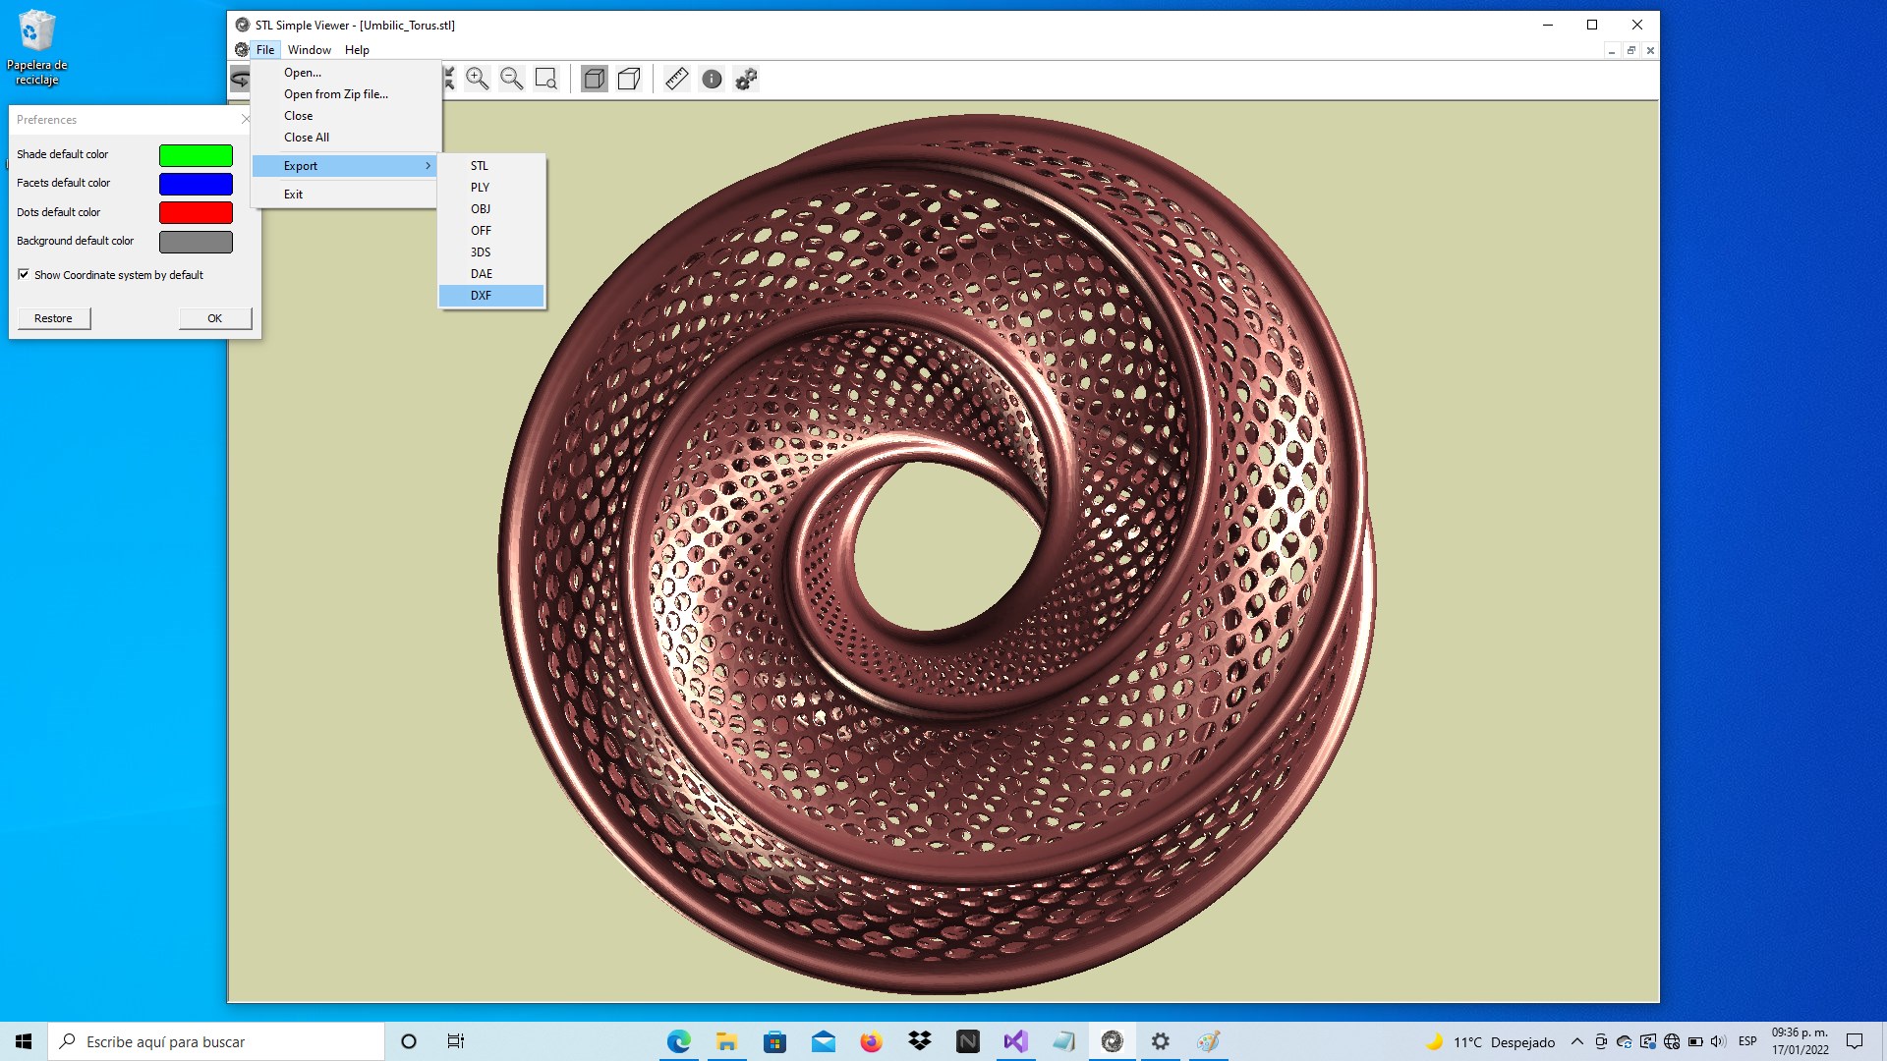Open Visual Studio from the taskbar

point(1016,1041)
